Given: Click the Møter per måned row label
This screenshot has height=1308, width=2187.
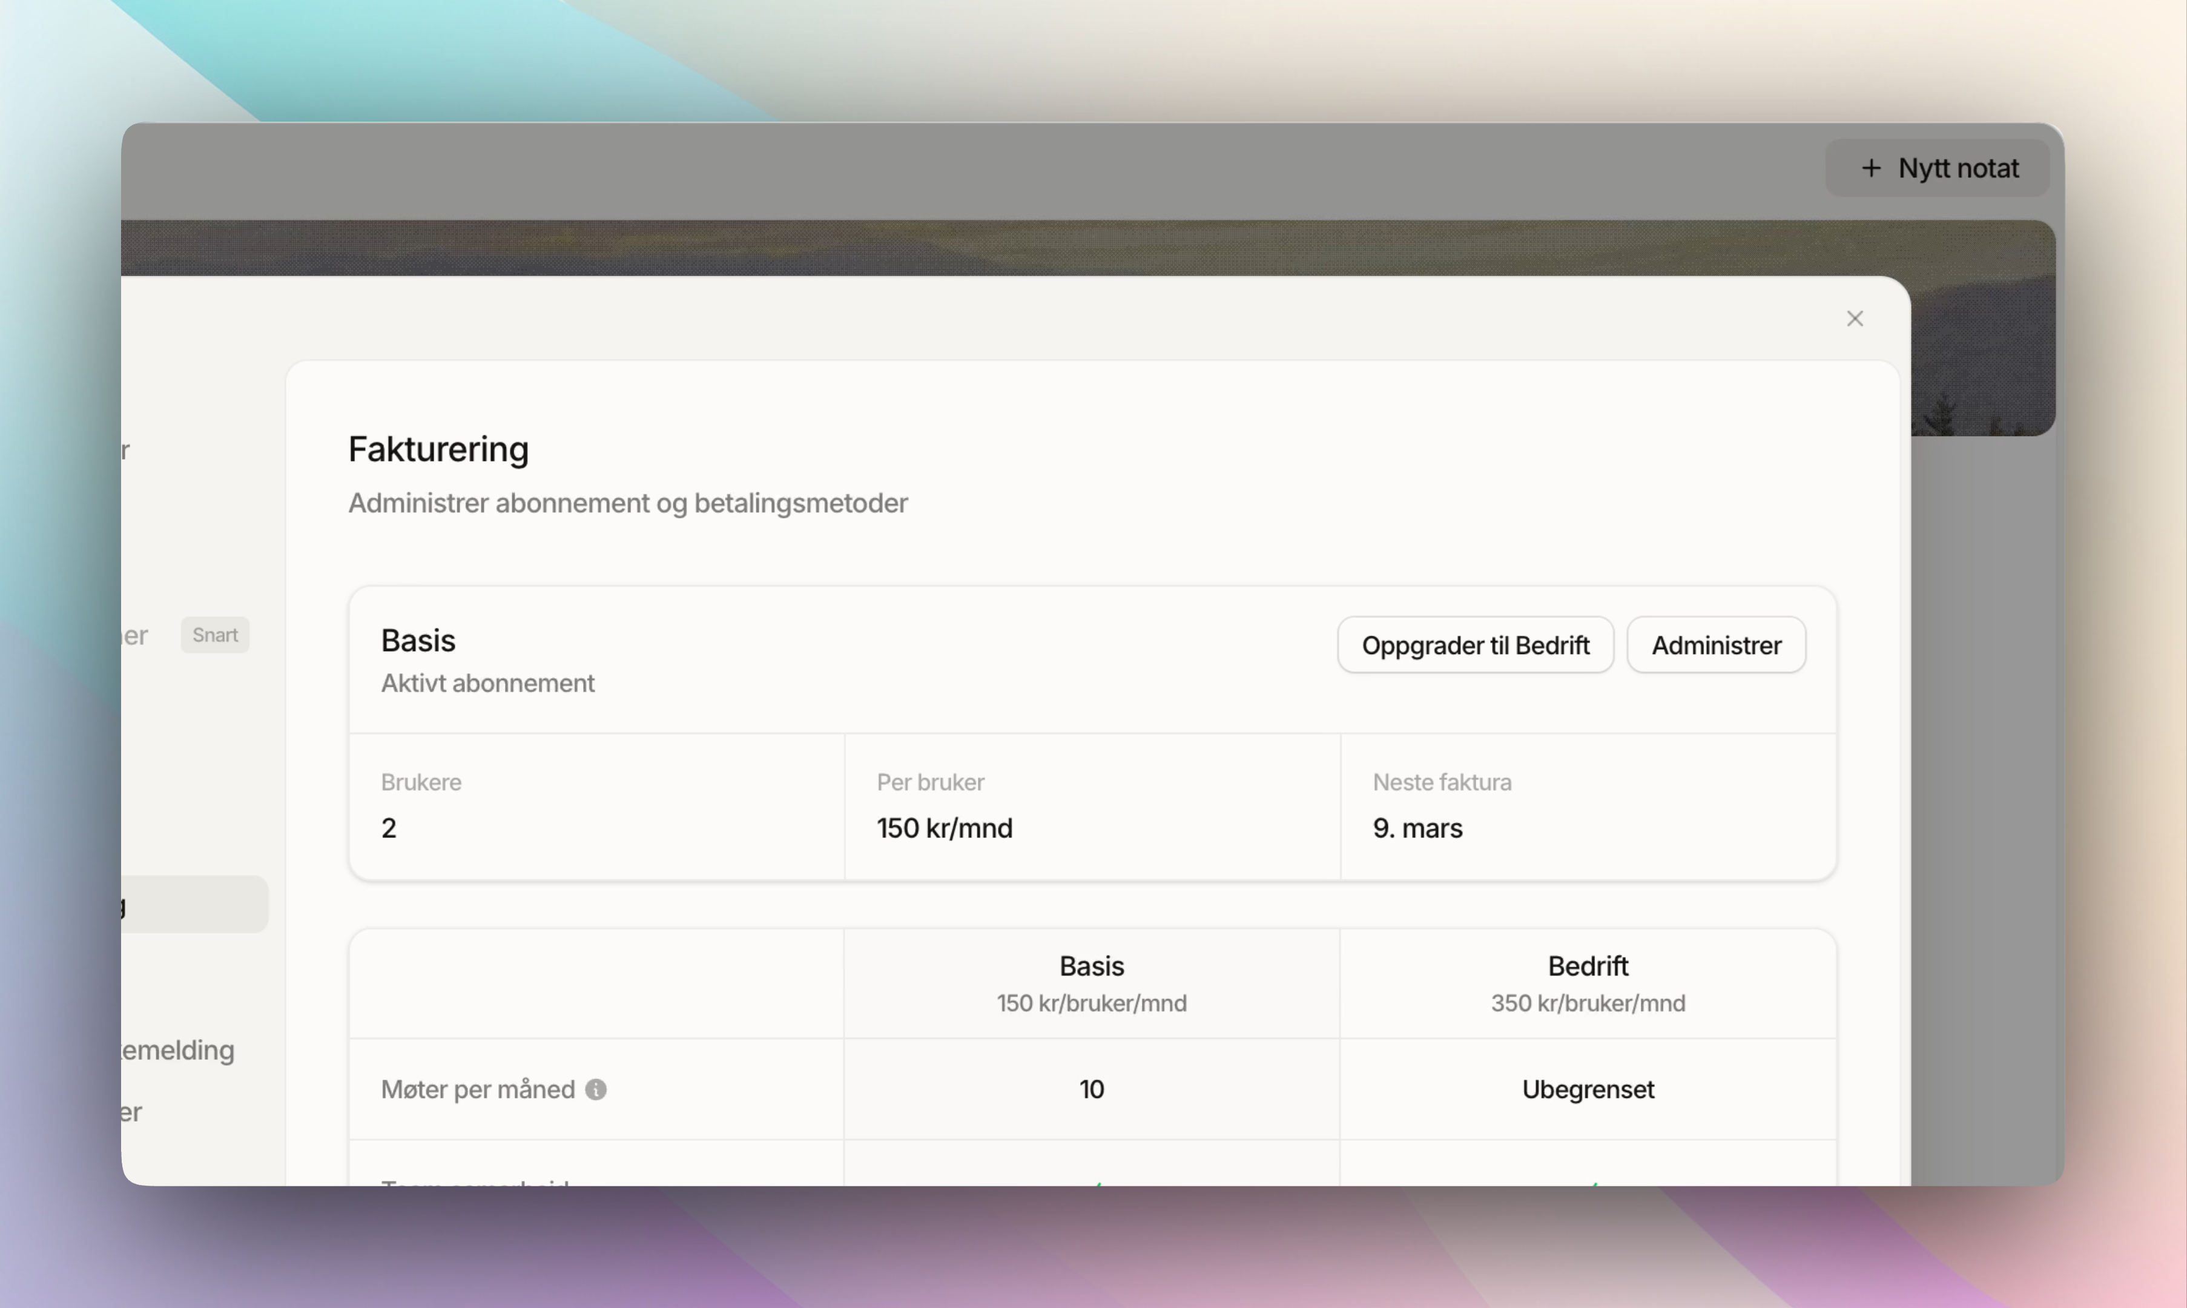Looking at the screenshot, I should point(478,1089).
